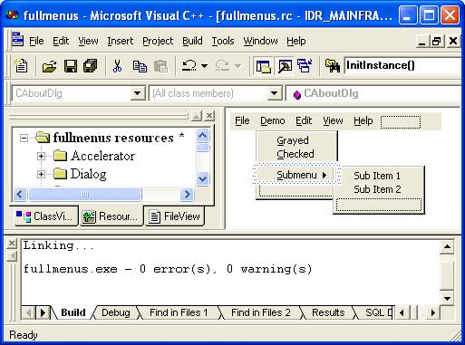Click the empty new menu box after Help
Screen dimensions: 465x345
pos(401,122)
